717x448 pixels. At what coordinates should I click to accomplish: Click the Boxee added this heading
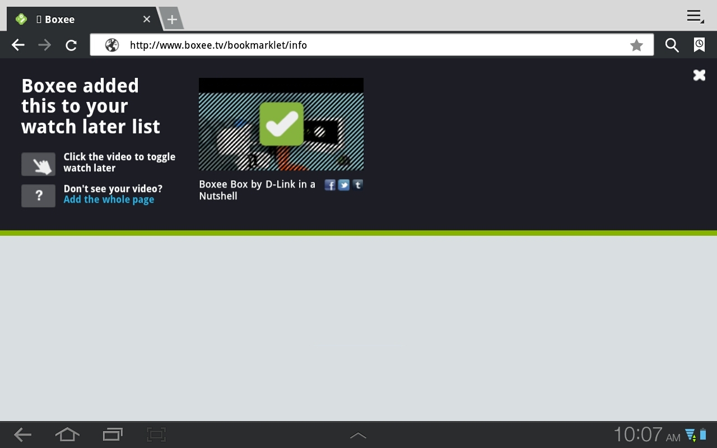(91, 106)
